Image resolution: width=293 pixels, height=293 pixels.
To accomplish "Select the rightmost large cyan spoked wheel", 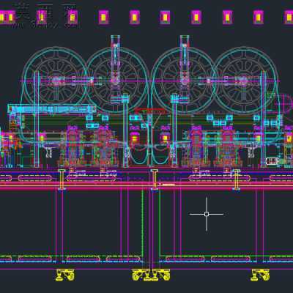I will click(243, 80).
